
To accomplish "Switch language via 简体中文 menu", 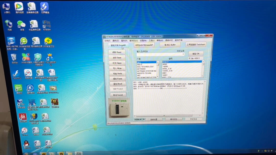I will 169,40.
